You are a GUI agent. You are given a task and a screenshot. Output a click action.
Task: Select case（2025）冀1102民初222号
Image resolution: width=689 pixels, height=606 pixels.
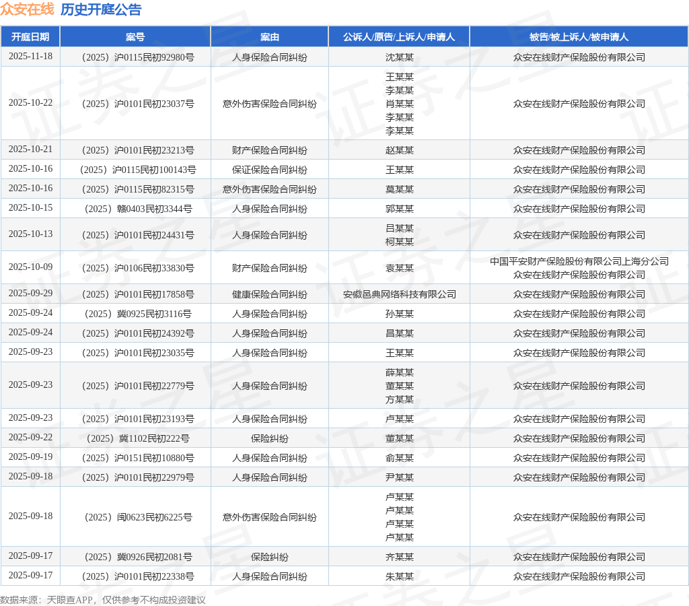(x=135, y=438)
